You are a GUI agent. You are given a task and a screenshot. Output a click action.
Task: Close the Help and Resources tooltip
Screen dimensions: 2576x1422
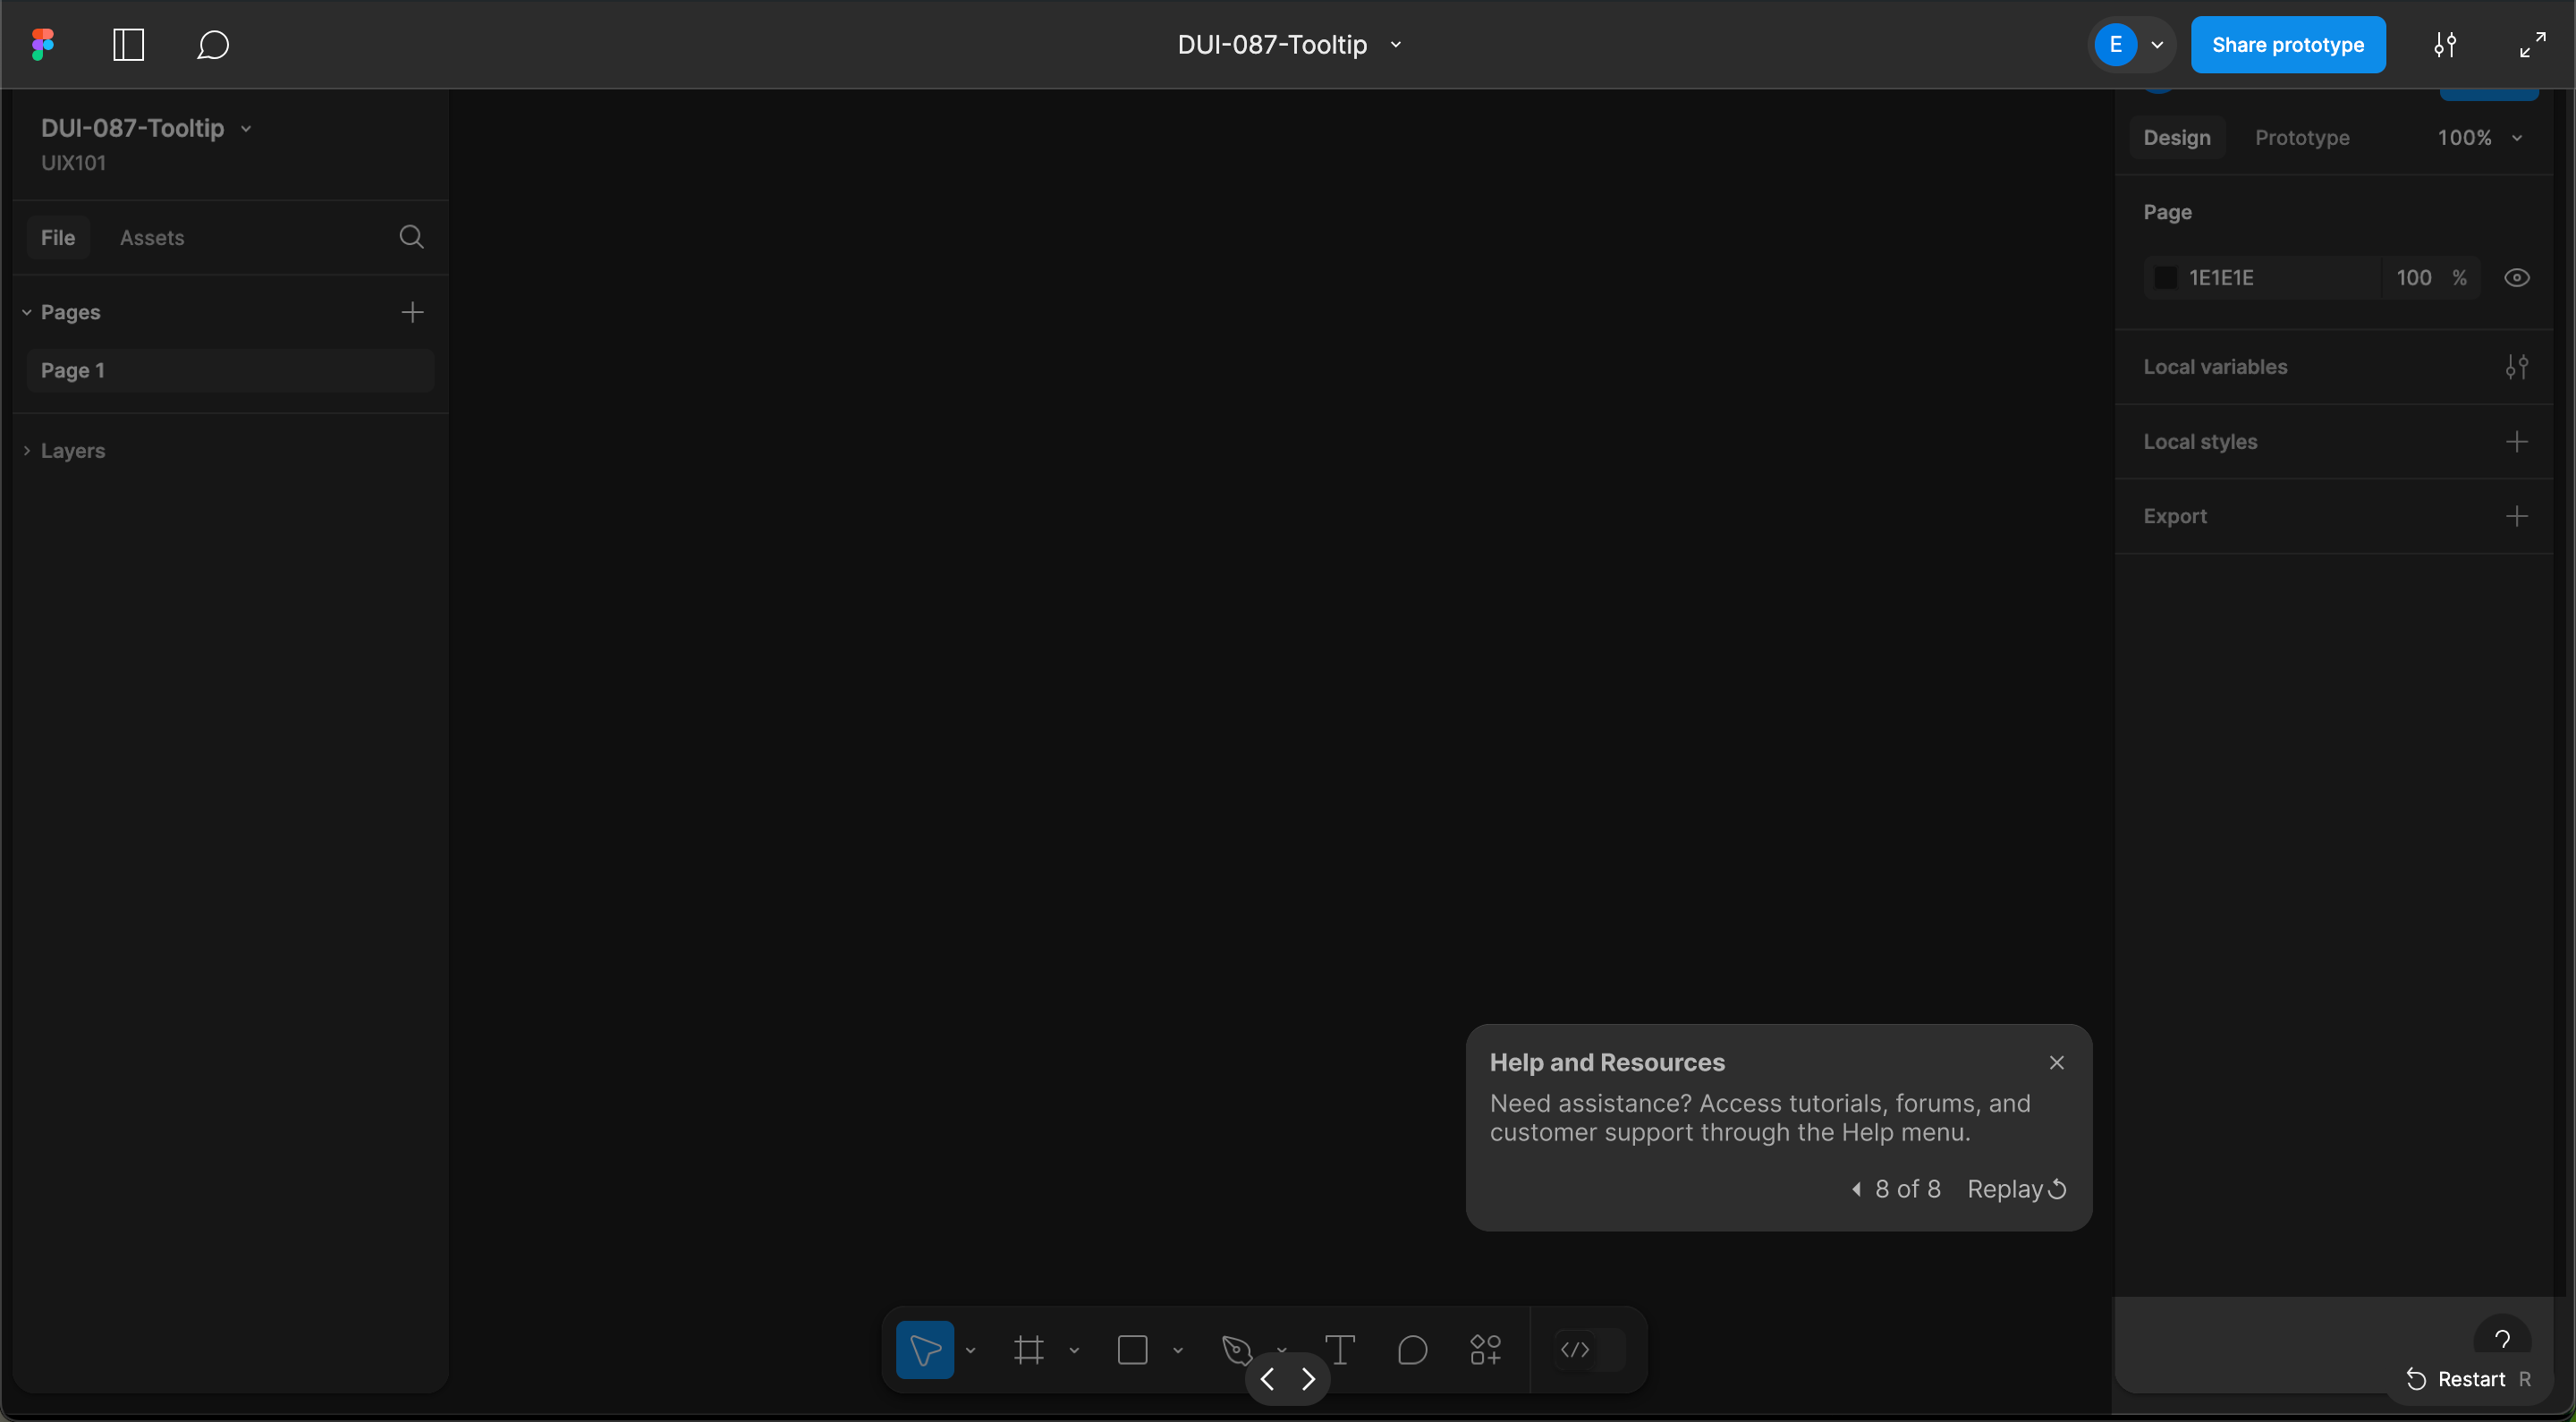[x=2056, y=1062]
